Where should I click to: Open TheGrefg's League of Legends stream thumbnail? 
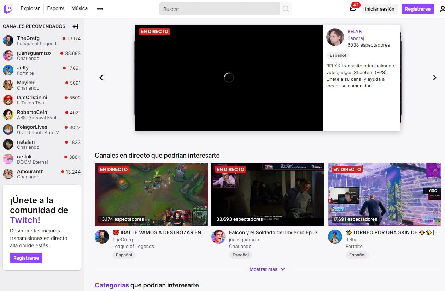(x=151, y=194)
